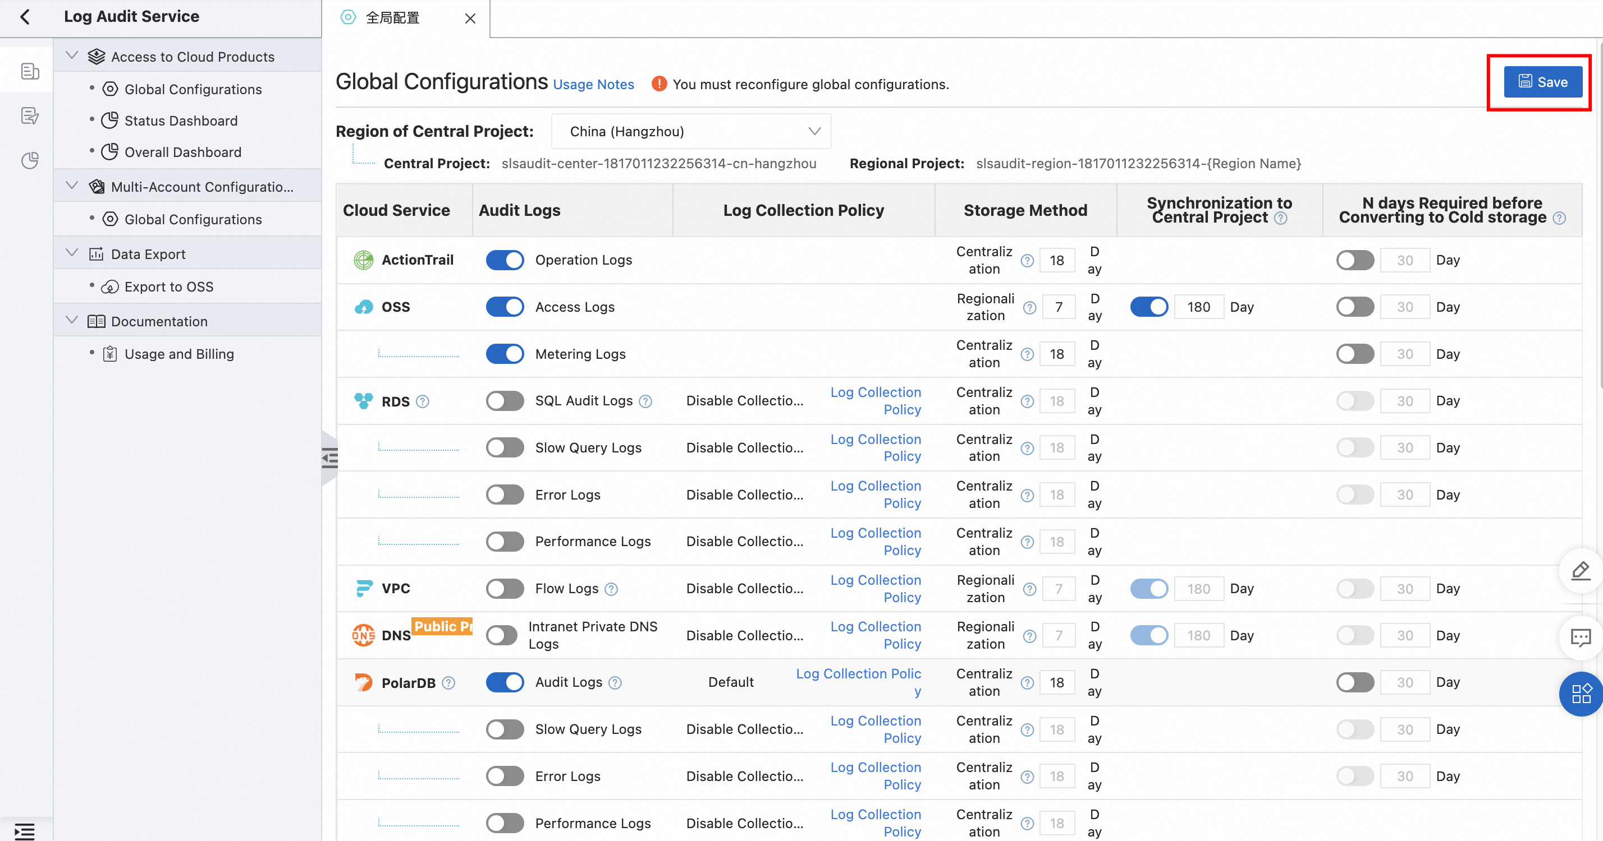Toggle OSS Access Logs synchronization switch
Screen dimensions: 1603x841
[1149, 307]
